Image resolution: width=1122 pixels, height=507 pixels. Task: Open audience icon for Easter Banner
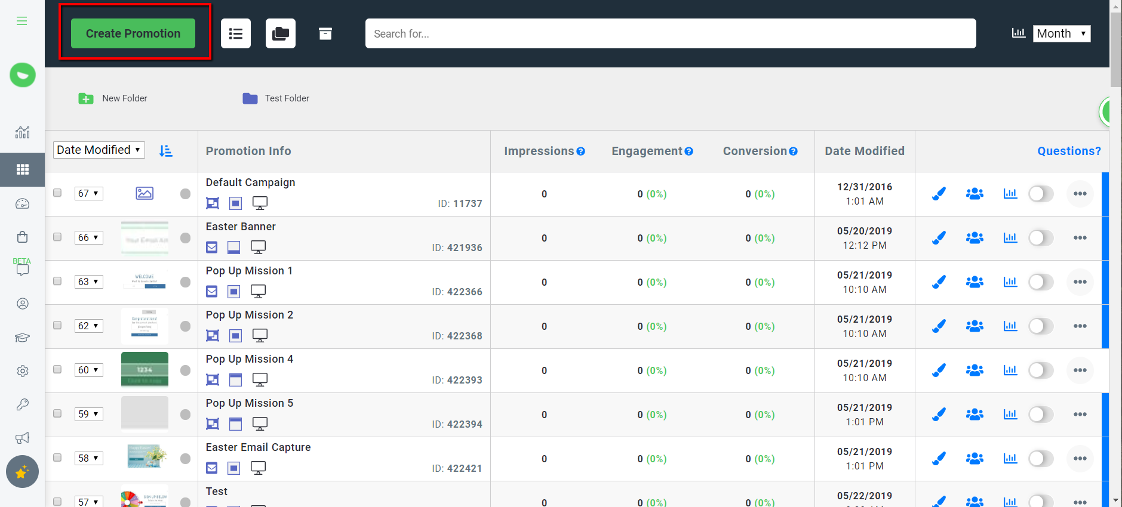pyautogui.click(x=975, y=238)
